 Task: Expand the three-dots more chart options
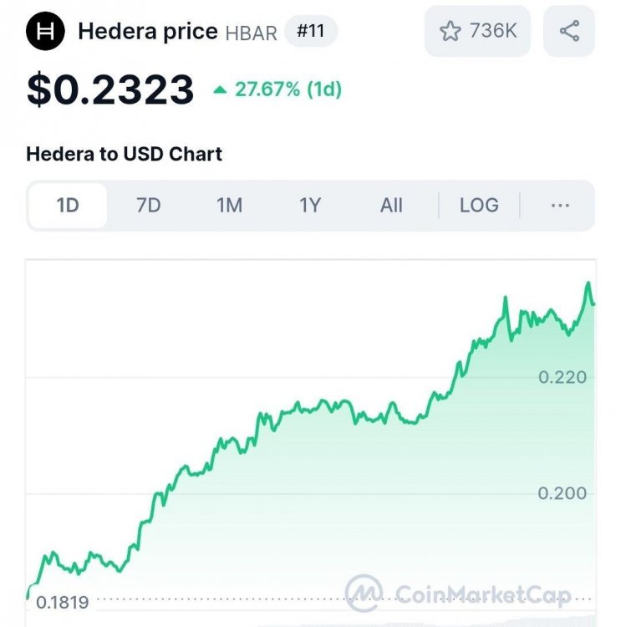[560, 205]
